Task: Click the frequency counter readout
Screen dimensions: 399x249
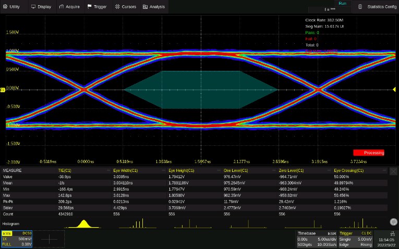Action: click(330, 9)
